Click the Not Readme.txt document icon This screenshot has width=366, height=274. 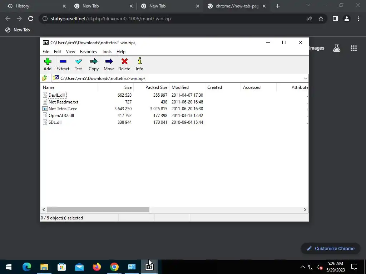45,102
